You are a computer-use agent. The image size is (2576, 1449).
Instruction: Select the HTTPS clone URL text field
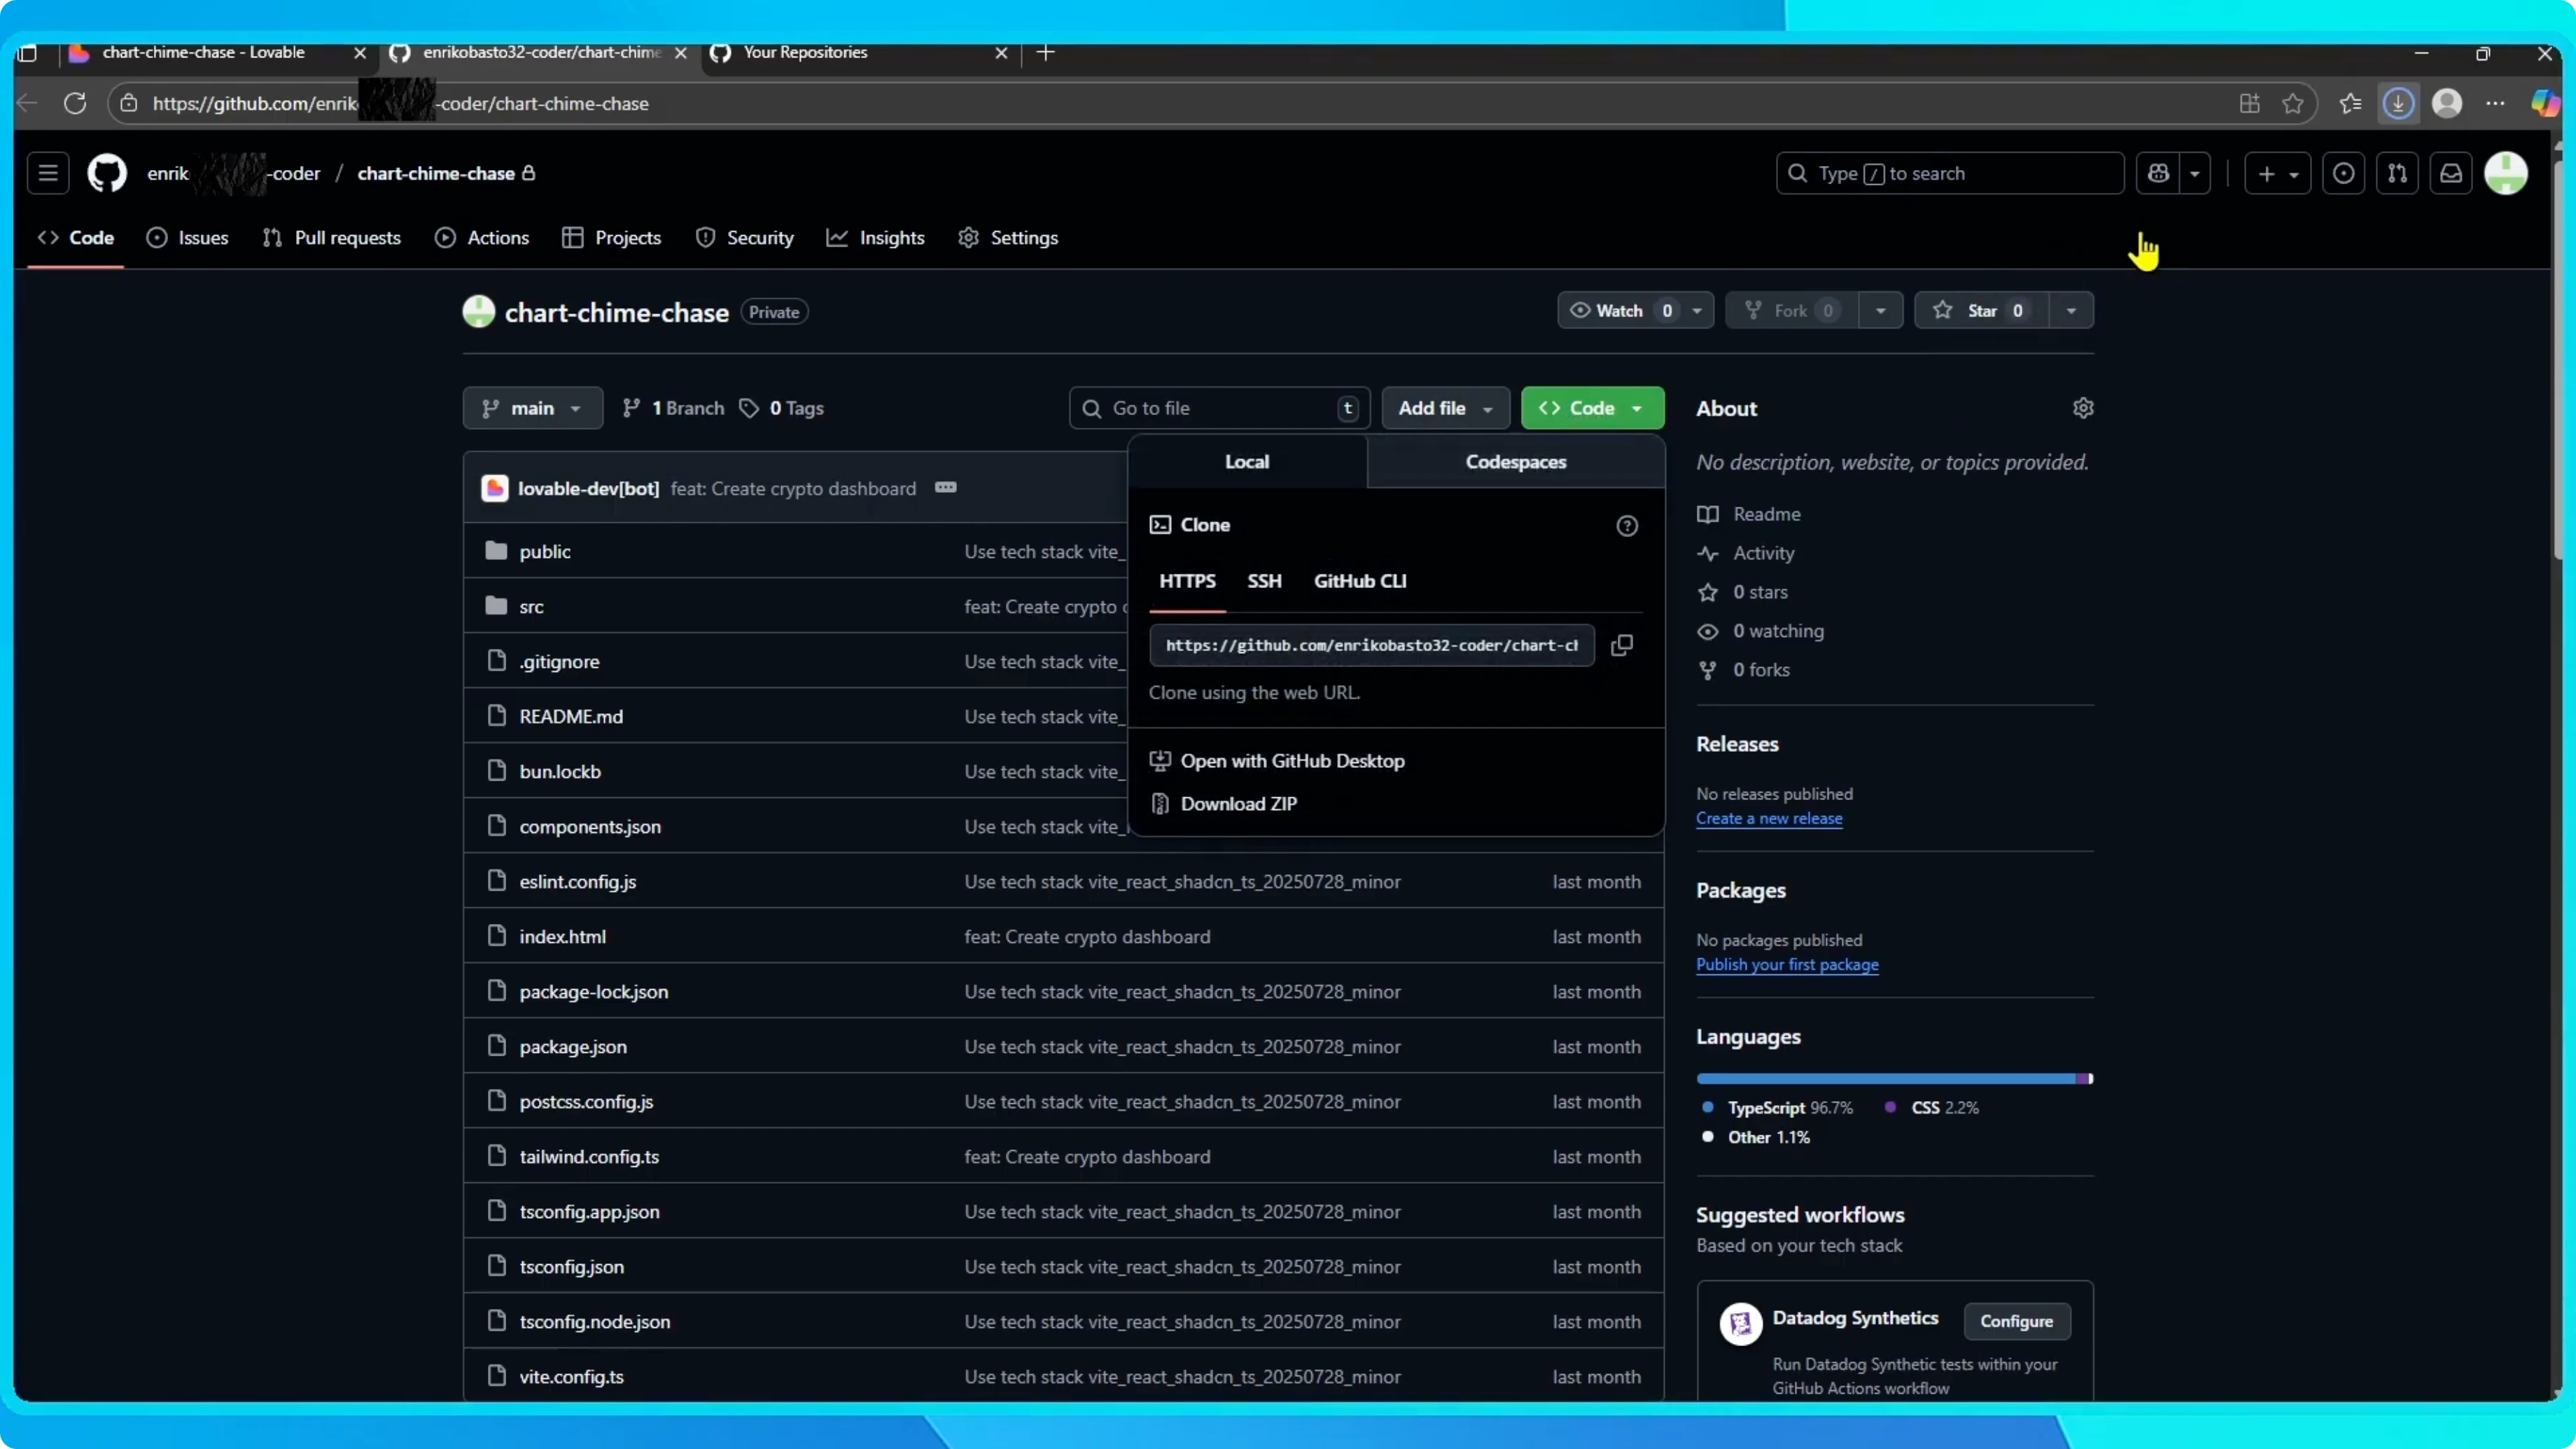tap(1372, 645)
